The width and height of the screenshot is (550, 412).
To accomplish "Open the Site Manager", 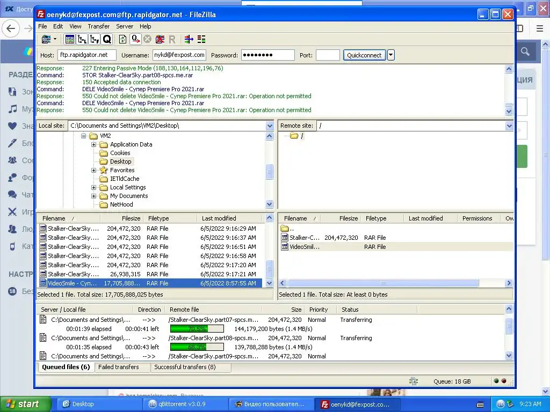I will tap(46, 39).
